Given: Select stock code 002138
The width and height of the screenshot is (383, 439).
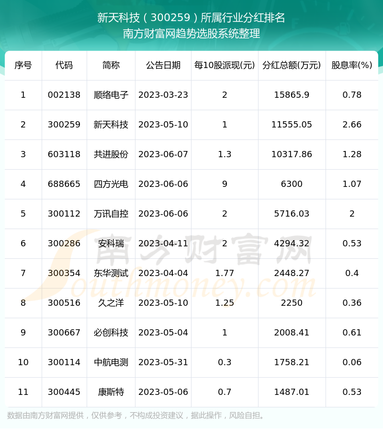Looking at the screenshot, I should pyautogui.click(x=64, y=95).
